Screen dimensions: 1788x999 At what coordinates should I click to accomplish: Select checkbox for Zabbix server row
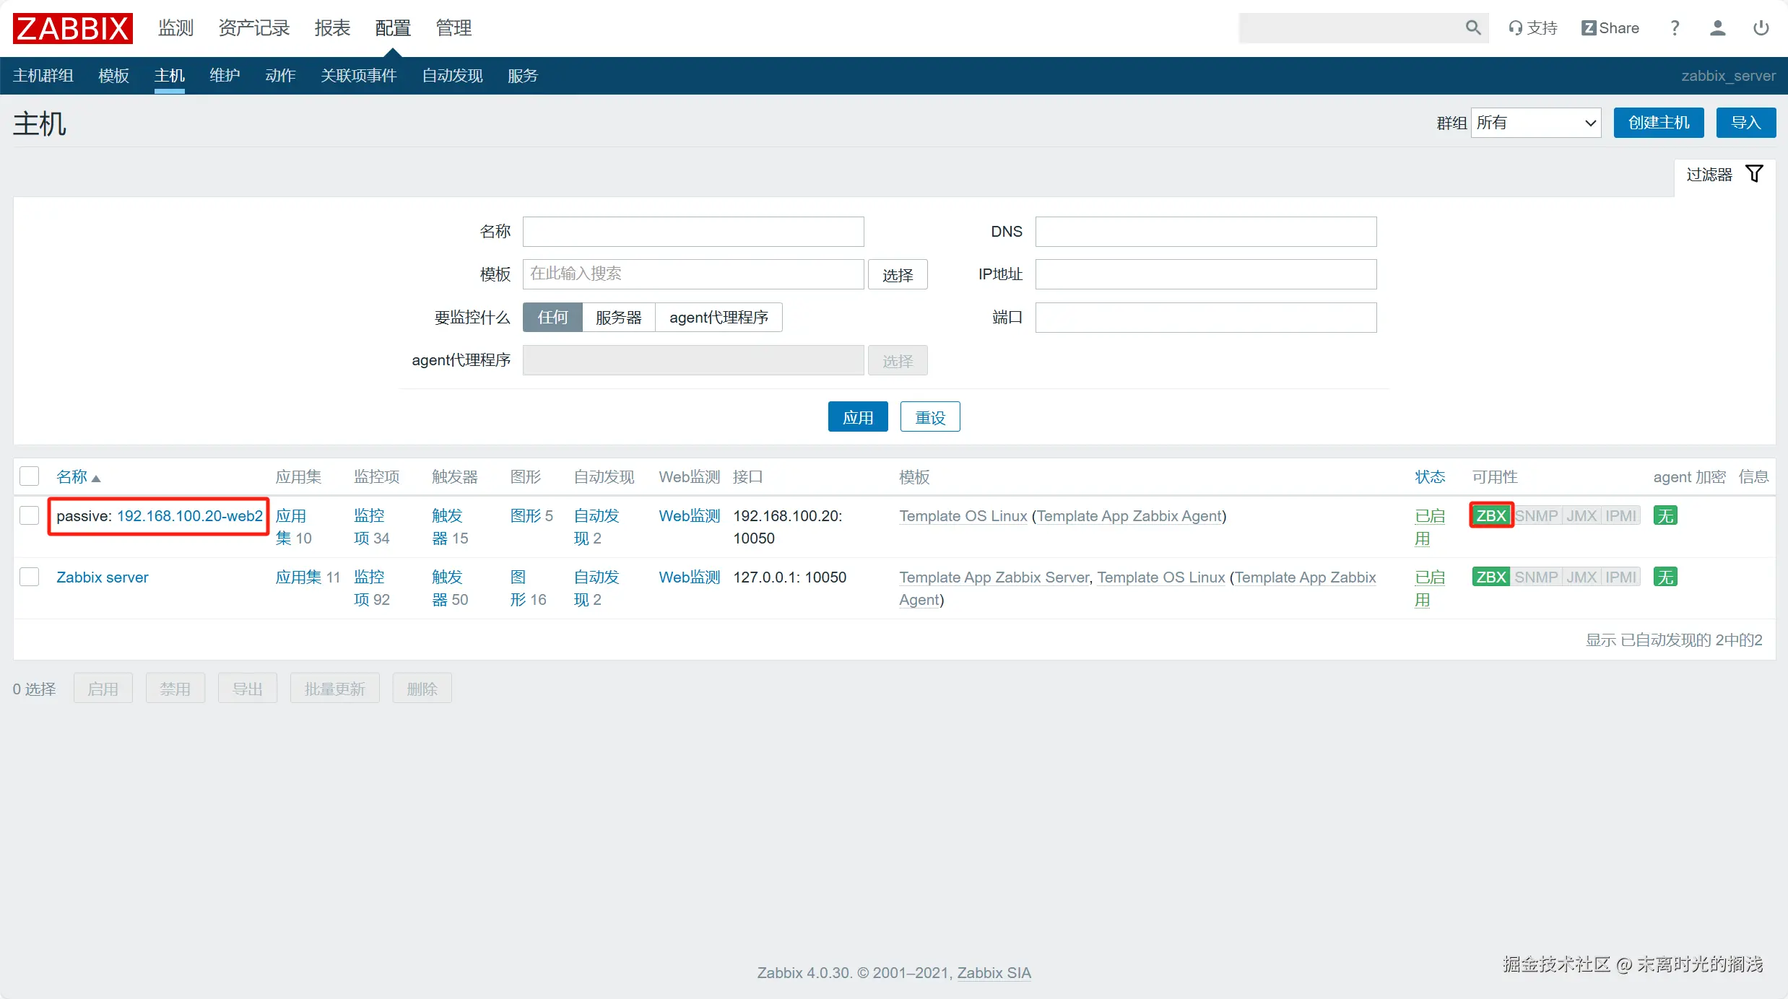tap(30, 577)
